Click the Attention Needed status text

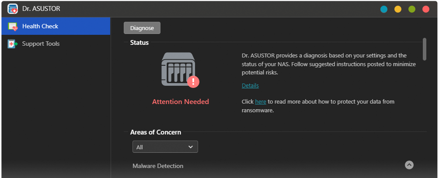[180, 102]
